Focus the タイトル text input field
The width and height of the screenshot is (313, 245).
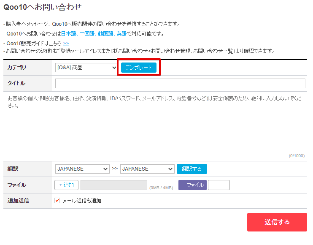pyautogui.click(x=180, y=83)
